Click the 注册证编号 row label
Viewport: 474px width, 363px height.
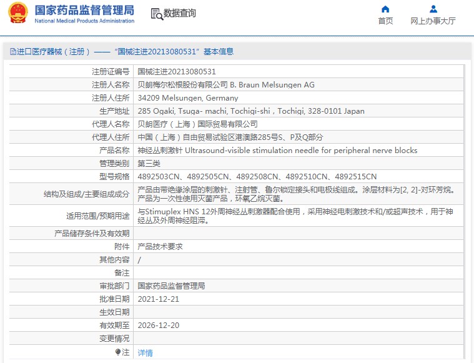coord(111,72)
